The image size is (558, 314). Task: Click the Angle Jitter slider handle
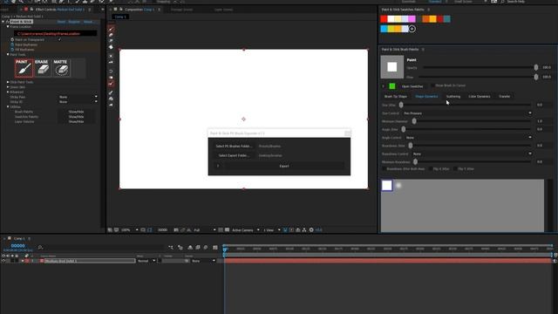pos(403,129)
